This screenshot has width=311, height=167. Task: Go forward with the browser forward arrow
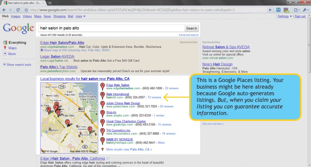click(10, 10)
